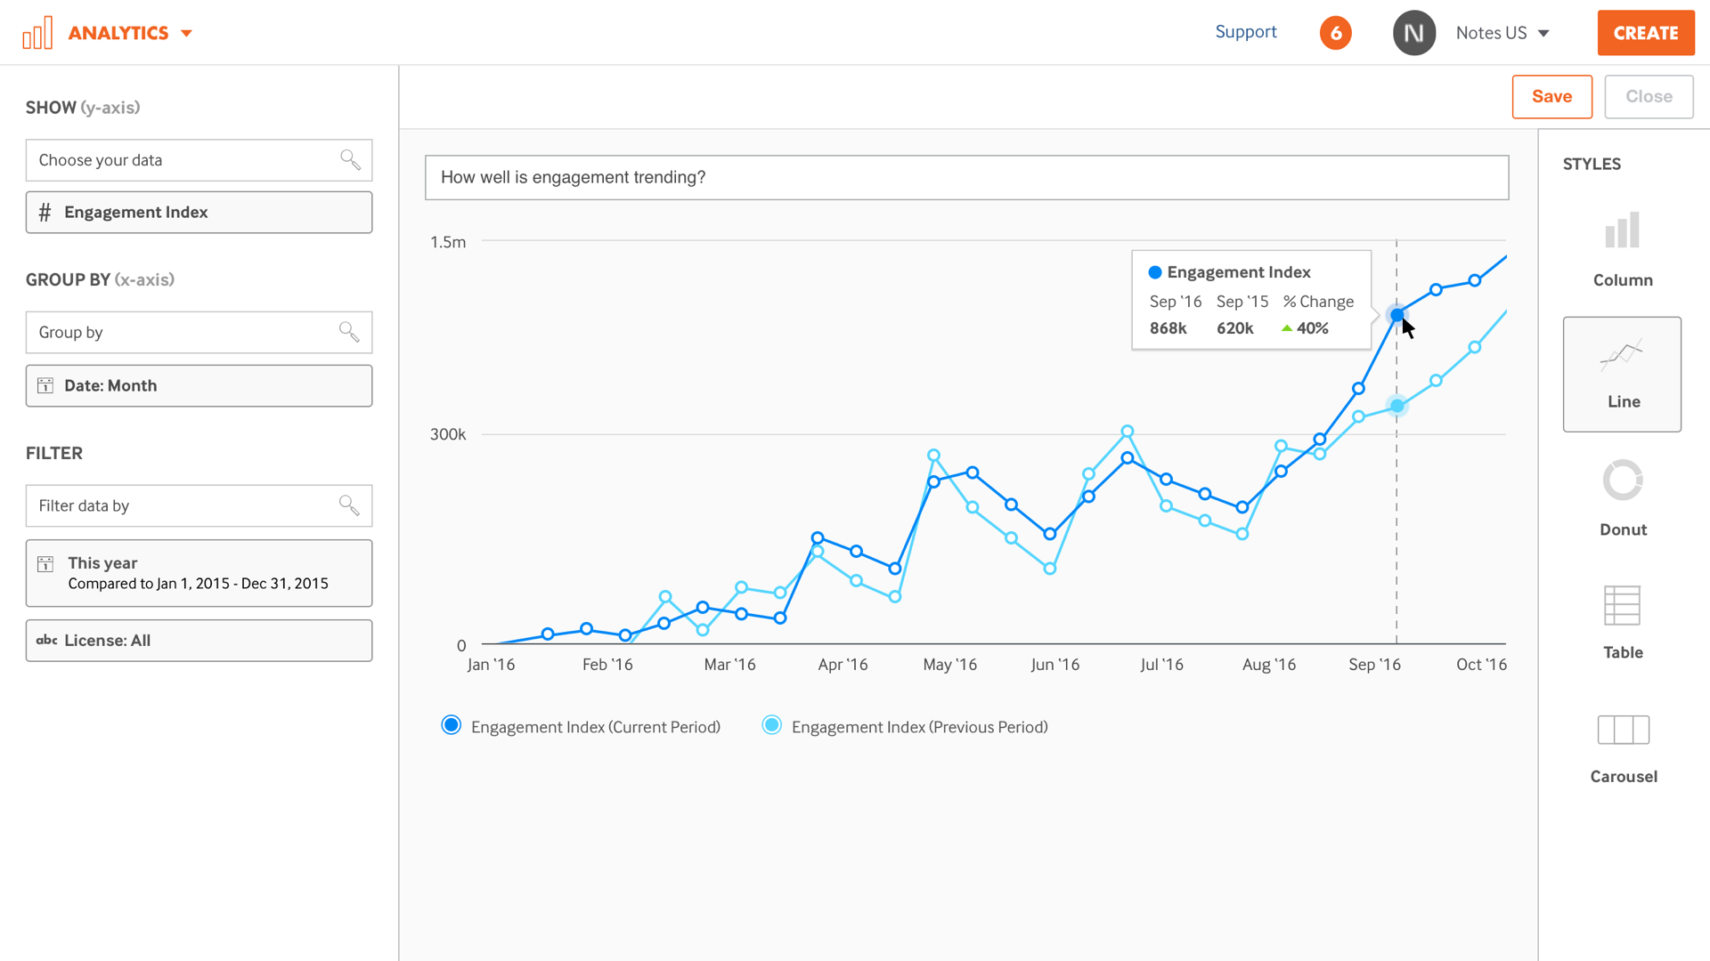Click the Analytics bar chart logo
Screen dimensions: 1710x961
click(x=37, y=33)
